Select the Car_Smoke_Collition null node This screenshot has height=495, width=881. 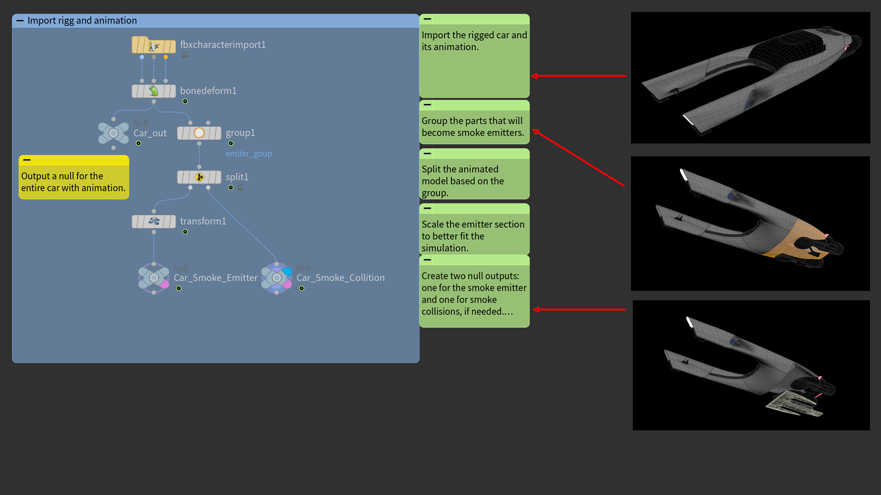[x=276, y=278]
